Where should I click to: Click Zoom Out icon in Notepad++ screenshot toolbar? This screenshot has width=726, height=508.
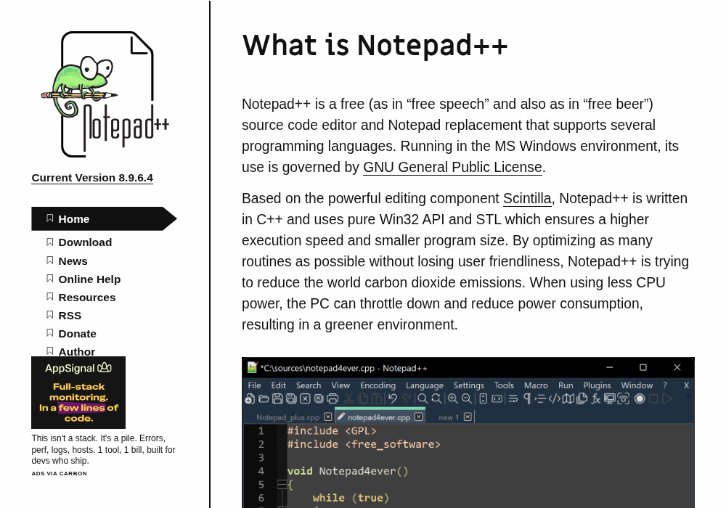(467, 399)
